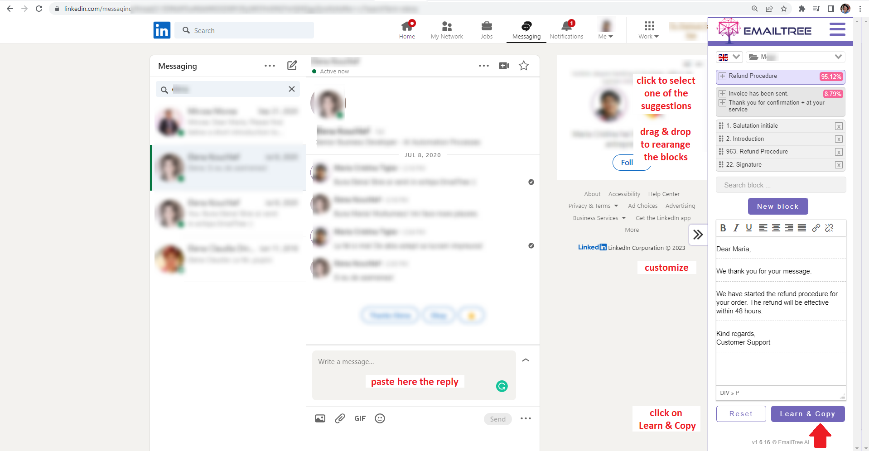Expand Business Services dropdown
The height and width of the screenshot is (451, 869).
pos(599,218)
